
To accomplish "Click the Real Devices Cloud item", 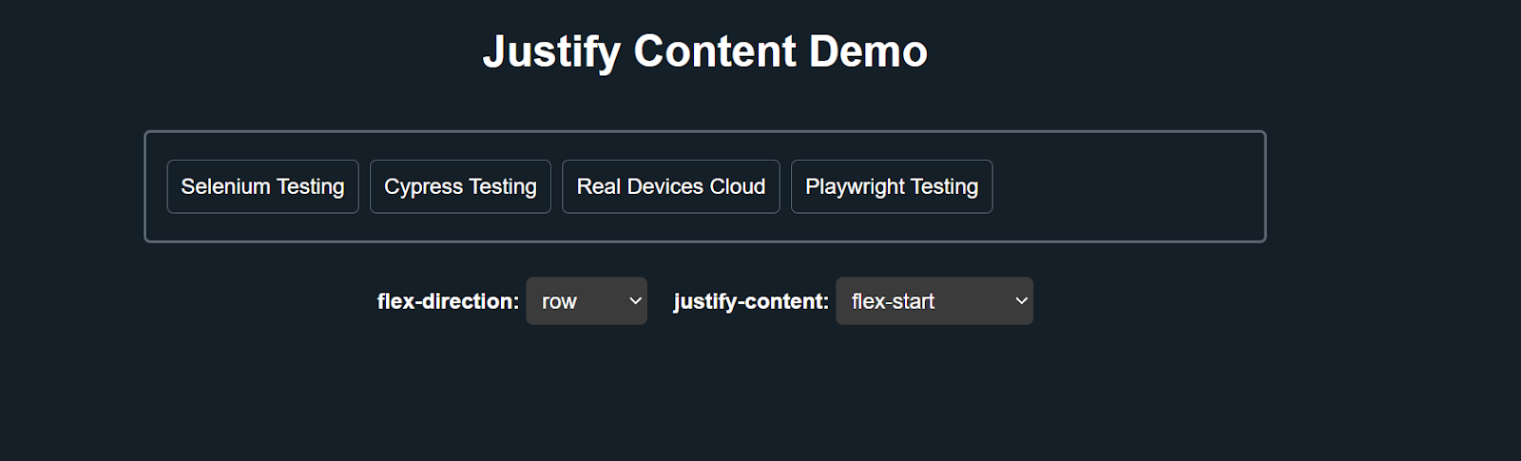I will click(x=670, y=186).
